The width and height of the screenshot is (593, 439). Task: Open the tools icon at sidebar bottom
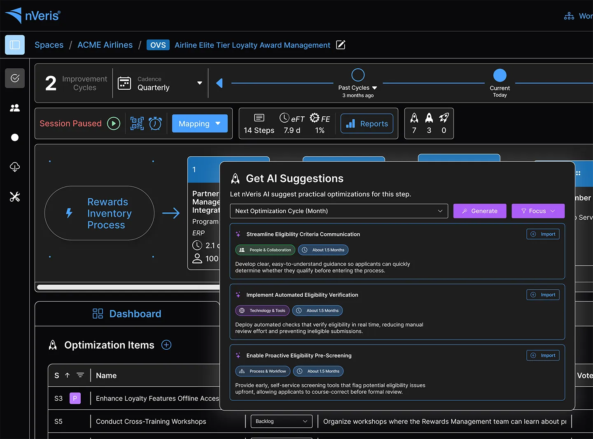click(14, 197)
